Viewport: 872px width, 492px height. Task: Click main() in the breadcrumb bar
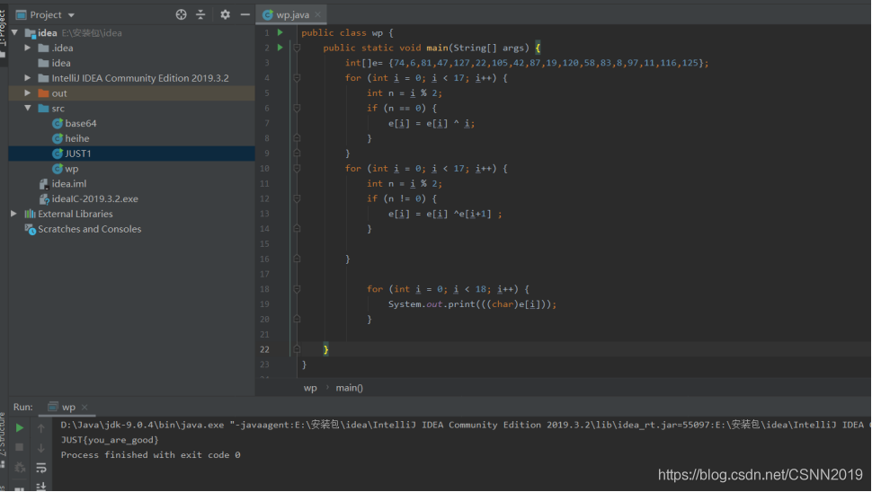point(349,388)
